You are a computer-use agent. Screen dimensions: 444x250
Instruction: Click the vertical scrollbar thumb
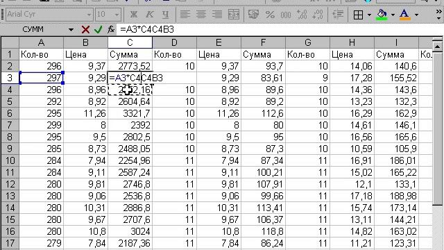click(x=438, y=128)
